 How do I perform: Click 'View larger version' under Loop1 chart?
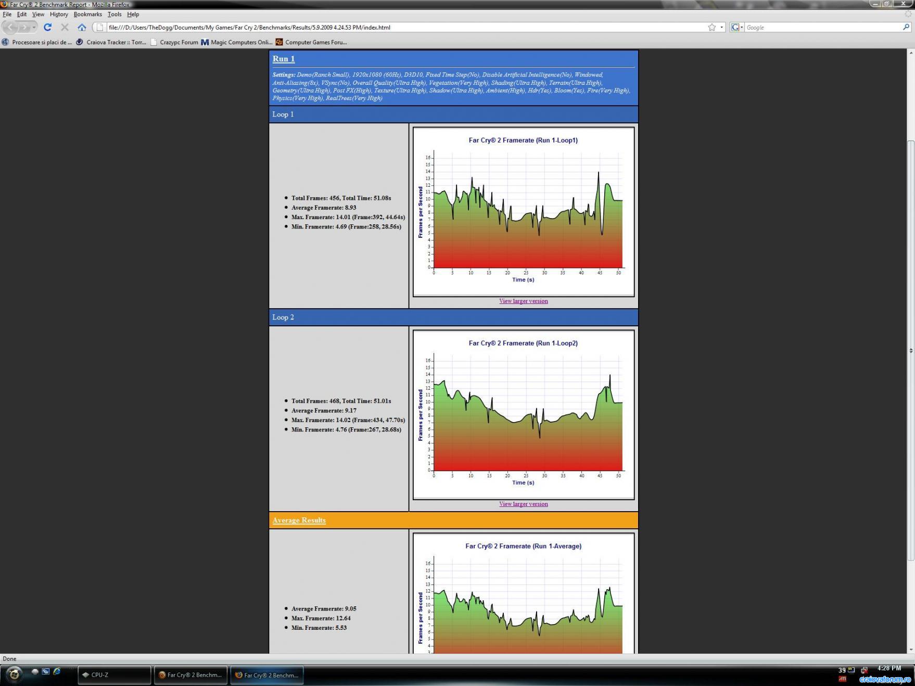click(523, 301)
